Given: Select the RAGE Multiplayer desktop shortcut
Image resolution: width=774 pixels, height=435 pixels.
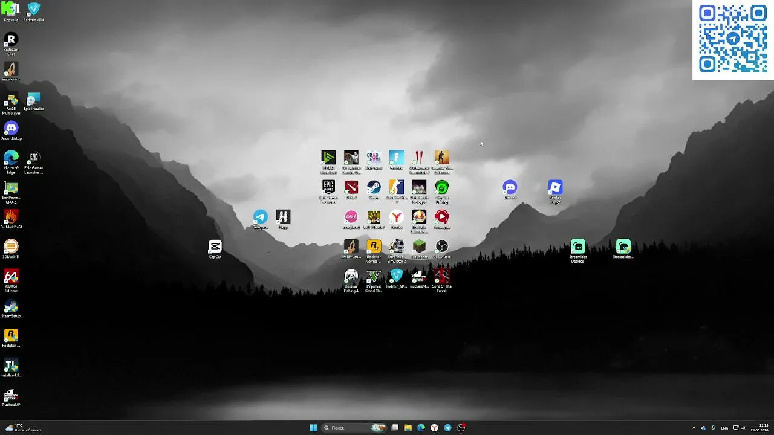Looking at the screenshot, I should (11, 103).
